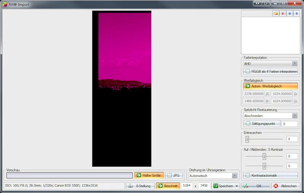Toggle Autom. Weißabgleich button
This screenshot has height=193, width=304.
271,86
